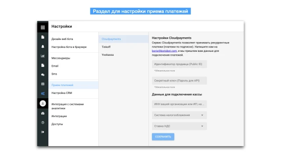The width and height of the screenshot is (281, 158).
Task: Click the question mark help icon
Action: tap(43, 123)
